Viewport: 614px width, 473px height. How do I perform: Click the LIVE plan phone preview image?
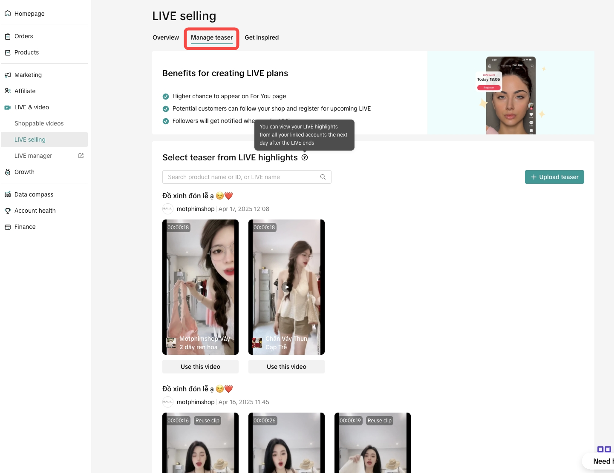(x=511, y=95)
